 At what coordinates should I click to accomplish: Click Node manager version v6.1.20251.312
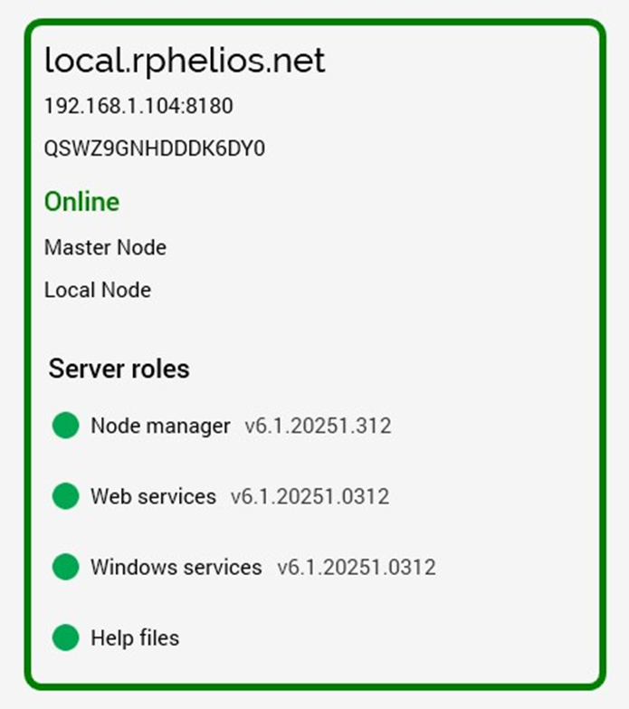318,426
